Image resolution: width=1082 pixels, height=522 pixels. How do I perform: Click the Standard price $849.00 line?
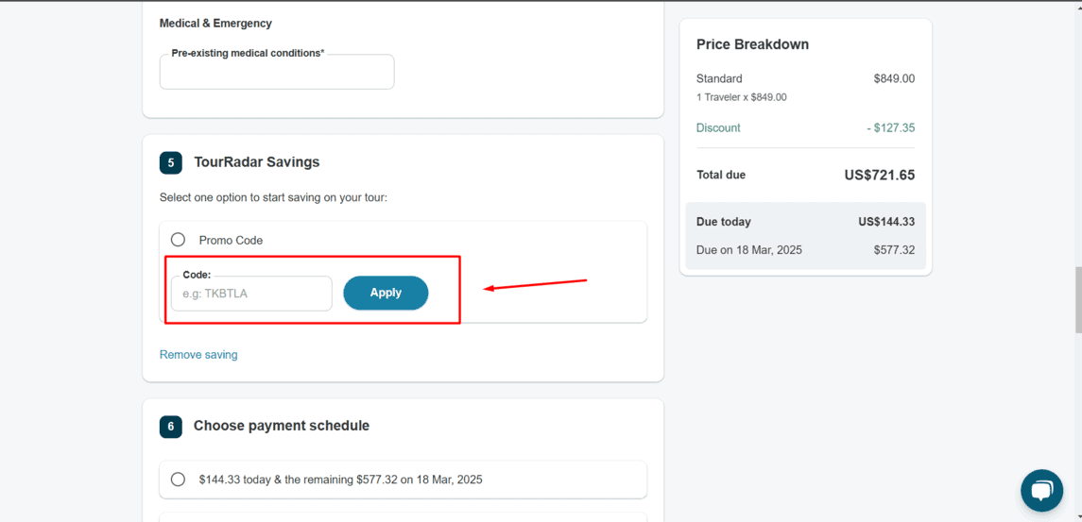point(805,78)
